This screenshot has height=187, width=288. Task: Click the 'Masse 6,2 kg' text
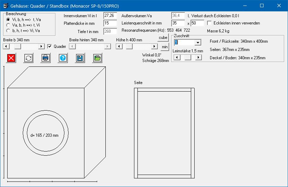pyautogui.click(x=218, y=31)
